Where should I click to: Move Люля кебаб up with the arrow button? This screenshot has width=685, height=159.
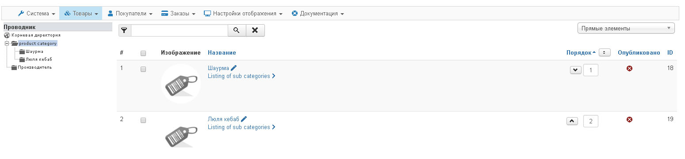(x=572, y=121)
